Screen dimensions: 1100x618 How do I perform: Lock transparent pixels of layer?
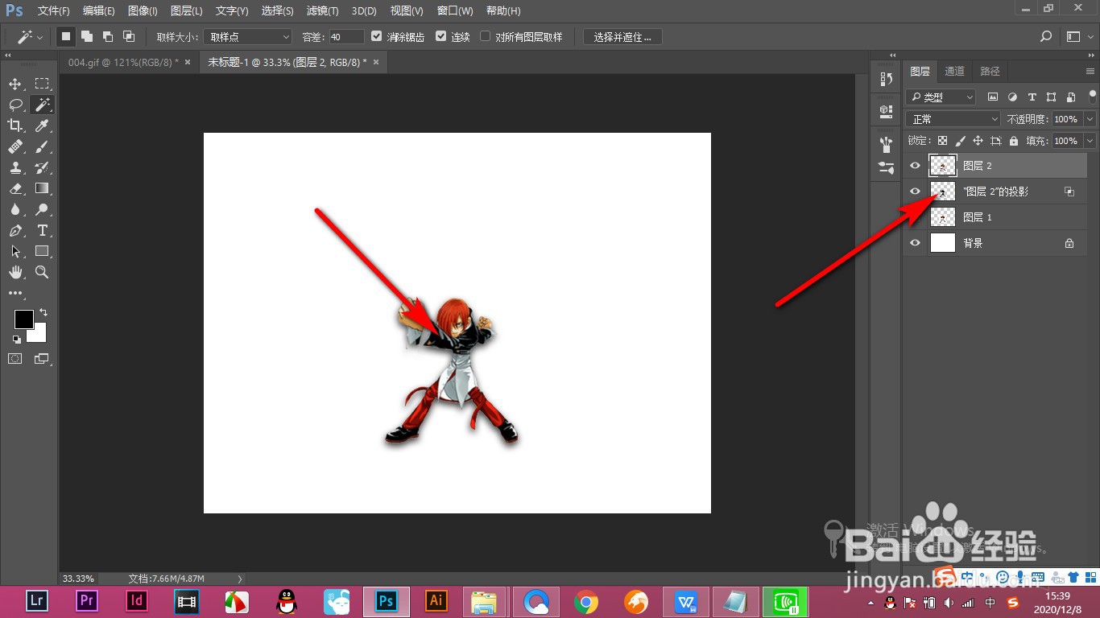942,141
